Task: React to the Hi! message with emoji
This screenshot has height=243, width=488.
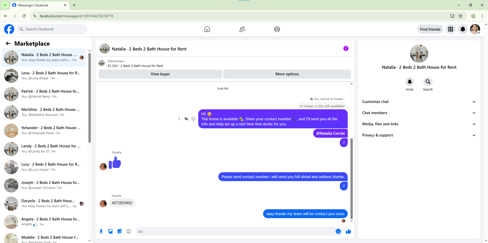Action: coord(193,119)
